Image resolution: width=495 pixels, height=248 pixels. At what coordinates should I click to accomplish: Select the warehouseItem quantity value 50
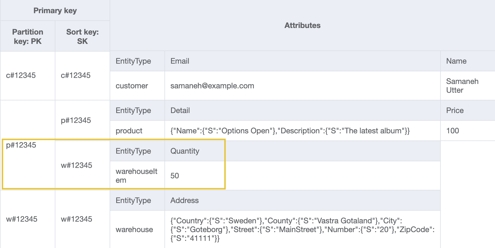175,175
